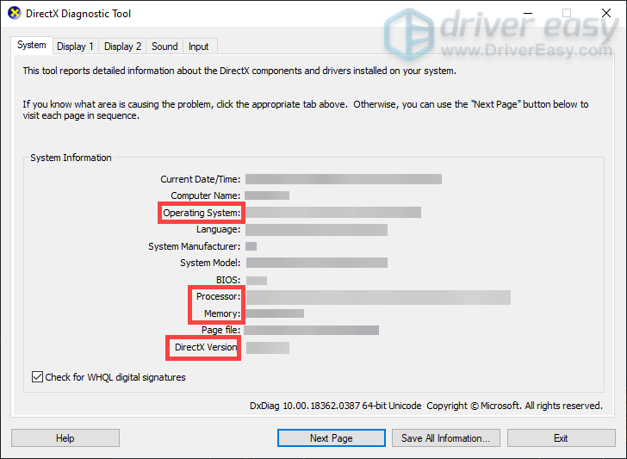Toggle Check for WHQL digital signatures

(x=37, y=377)
